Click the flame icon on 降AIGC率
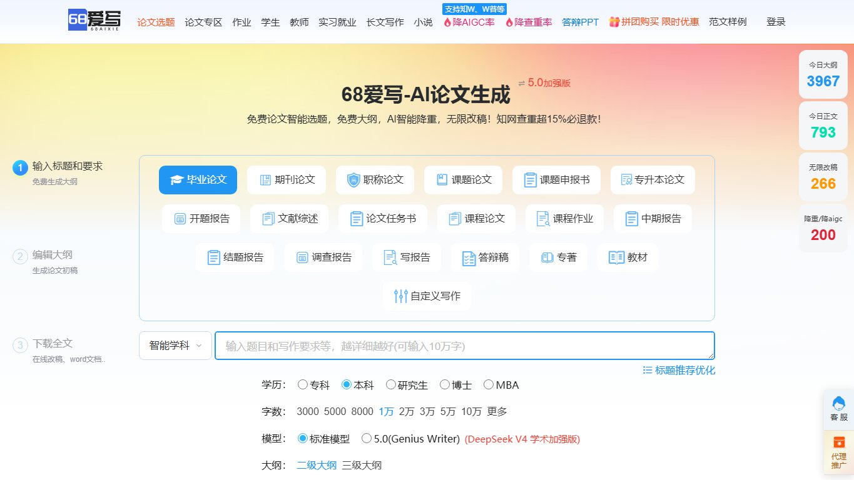This screenshot has width=854, height=480. point(447,22)
